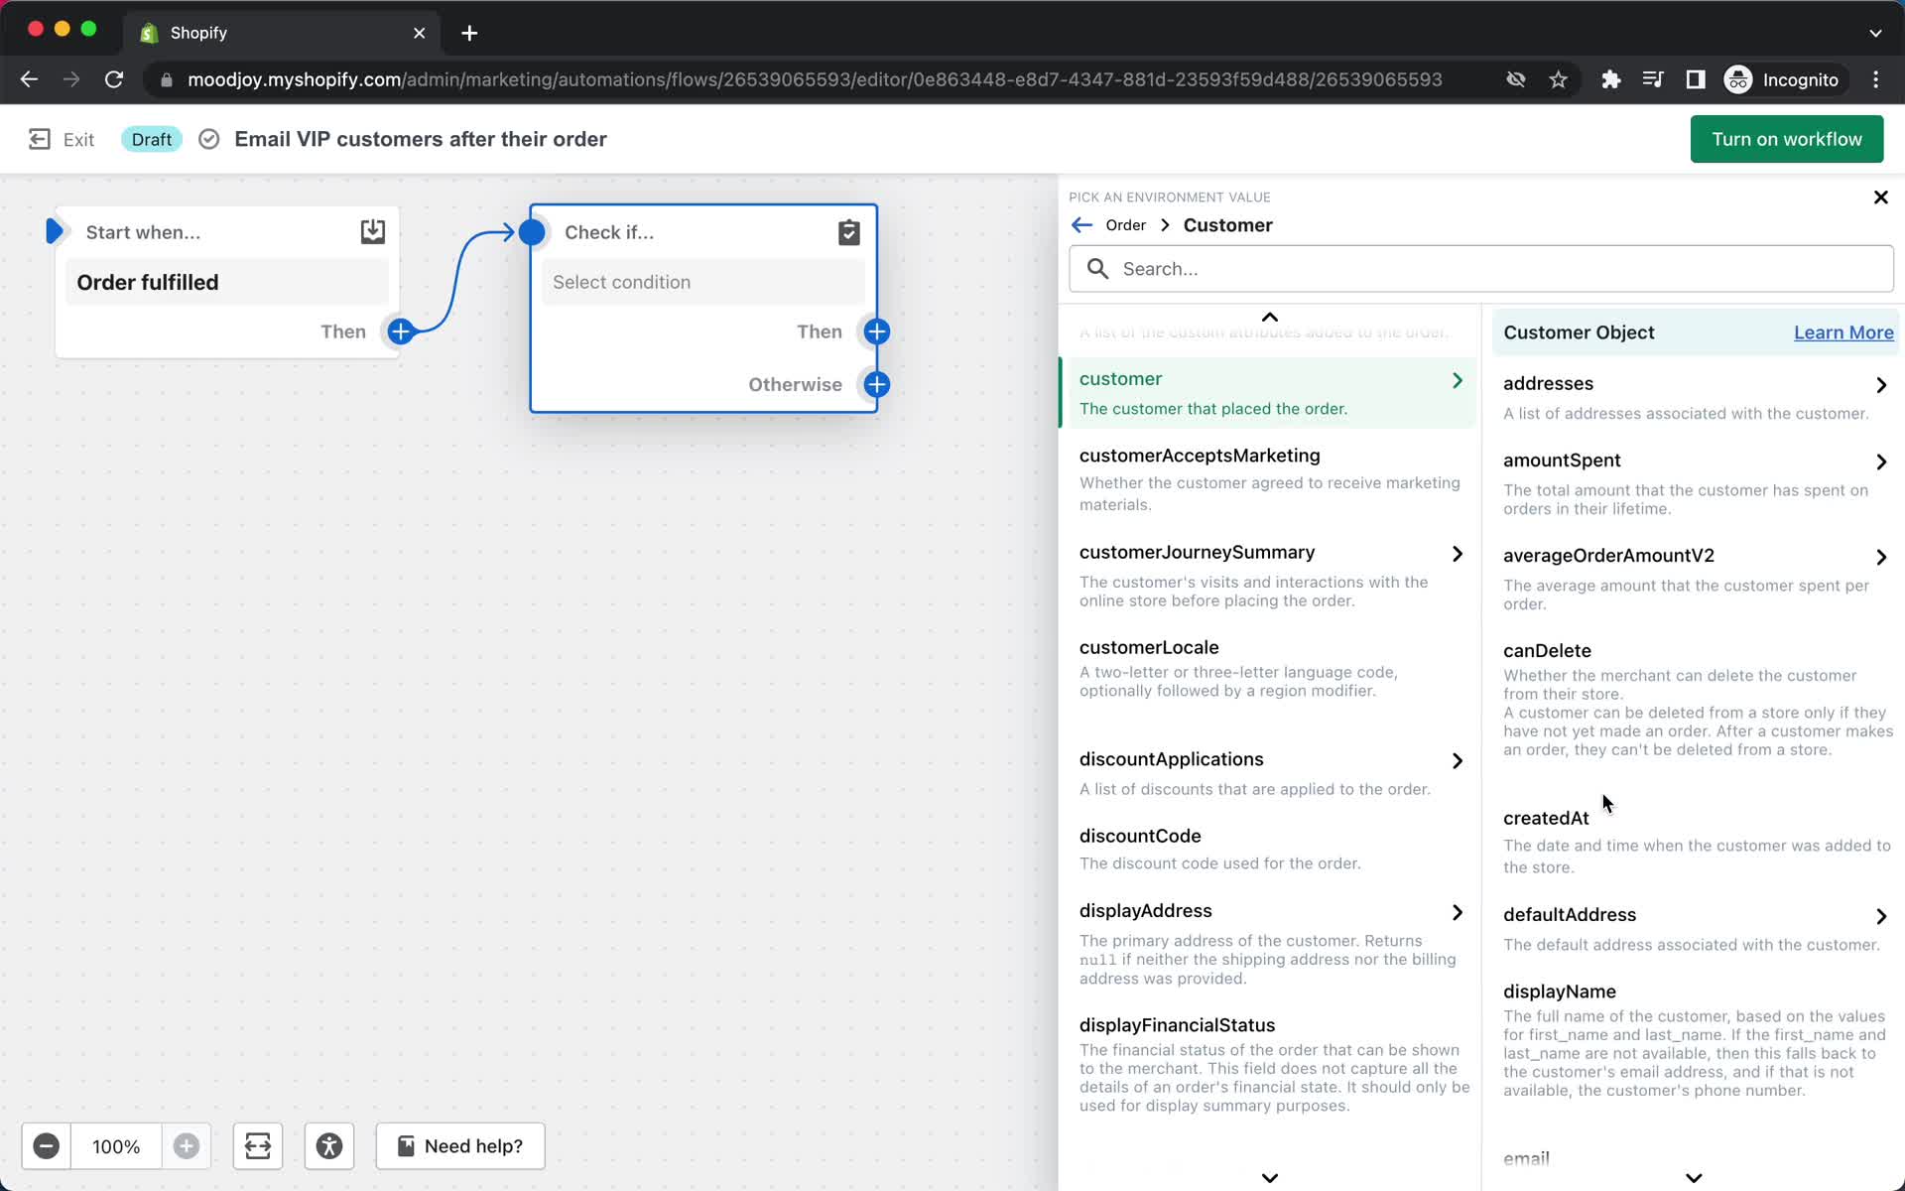
Task: Click the back arrow navigation icon
Action: pos(1082,225)
